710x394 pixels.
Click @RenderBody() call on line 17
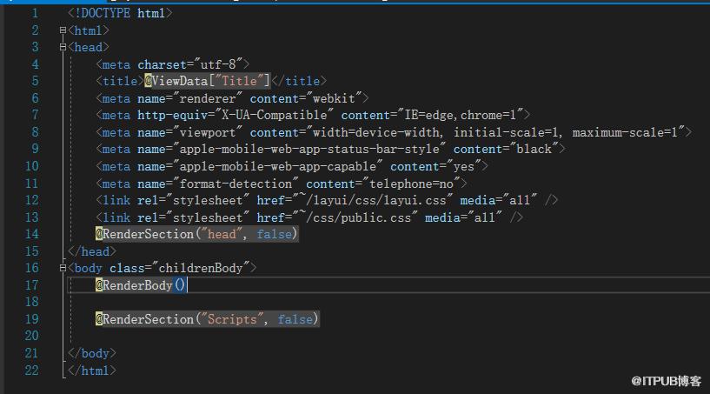[x=141, y=285]
